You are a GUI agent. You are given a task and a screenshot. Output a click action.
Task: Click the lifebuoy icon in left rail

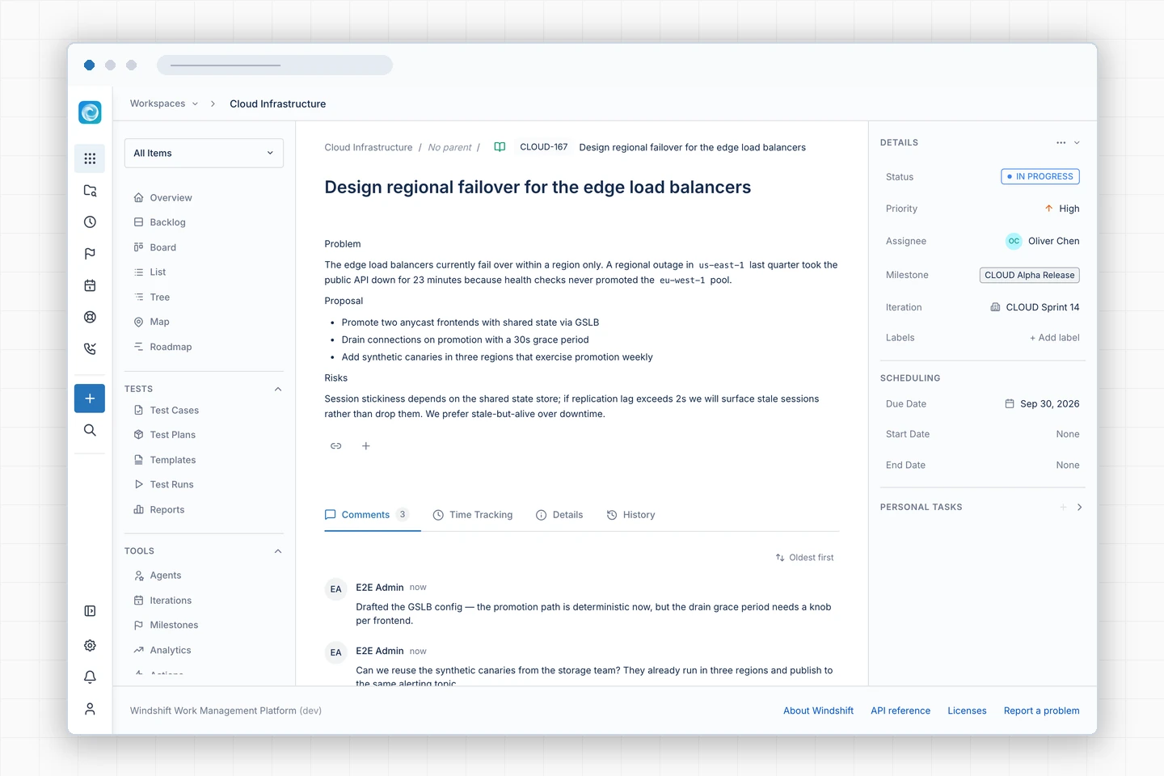point(90,317)
